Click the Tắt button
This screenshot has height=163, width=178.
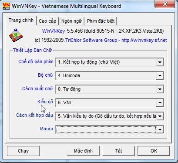click(118, 151)
